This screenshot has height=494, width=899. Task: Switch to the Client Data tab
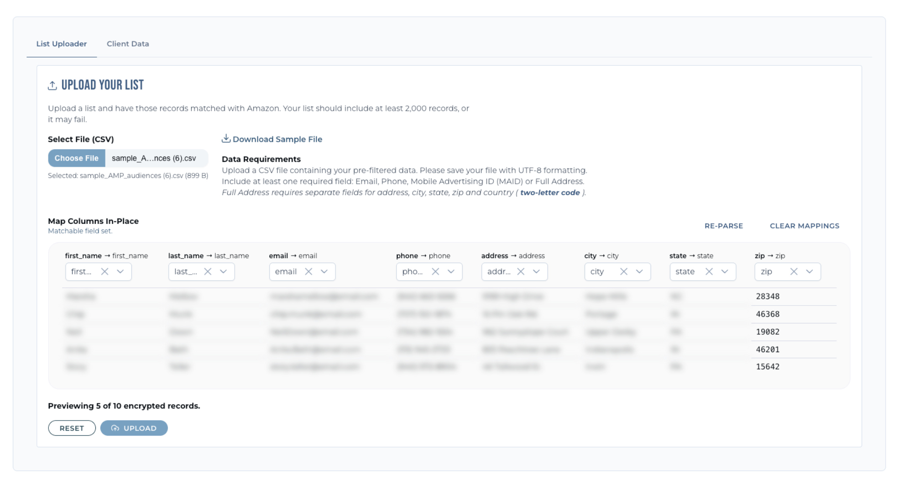(128, 44)
